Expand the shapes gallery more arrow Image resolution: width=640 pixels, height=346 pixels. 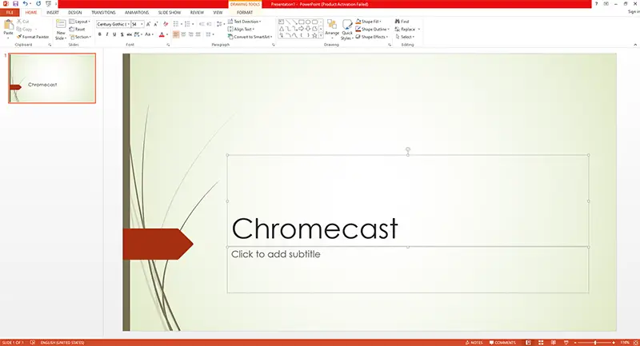coord(321,36)
